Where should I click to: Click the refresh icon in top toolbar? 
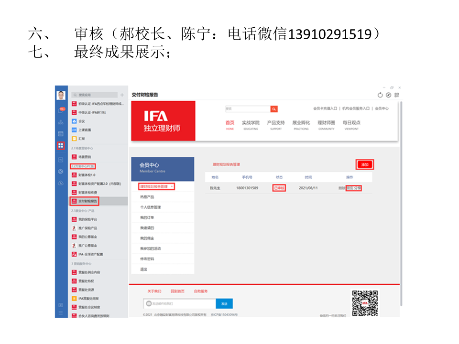coord(380,95)
